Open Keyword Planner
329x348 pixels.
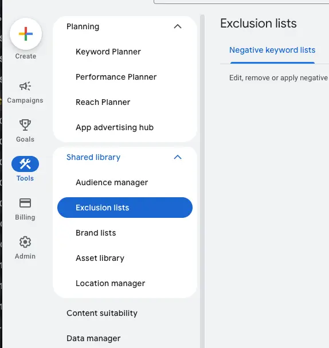click(x=108, y=52)
